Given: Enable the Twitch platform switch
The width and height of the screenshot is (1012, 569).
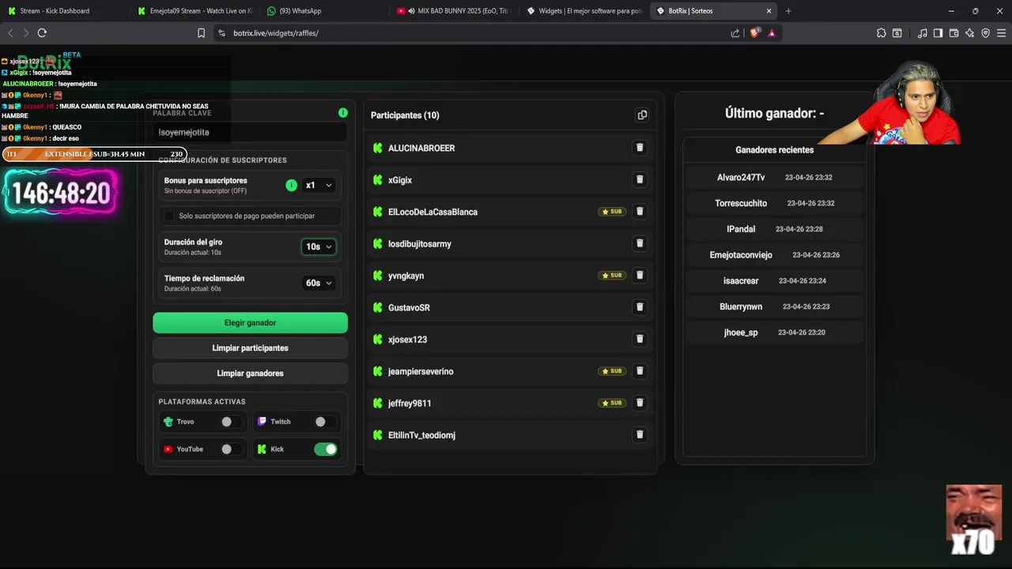Looking at the screenshot, I should pyautogui.click(x=325, y=422).
